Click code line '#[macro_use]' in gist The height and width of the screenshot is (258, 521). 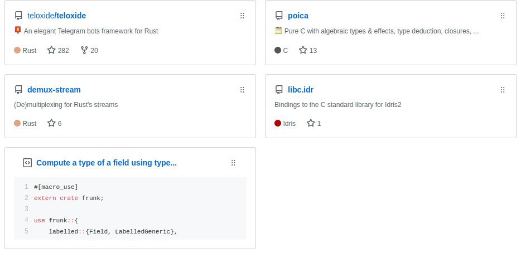tap(56, 187)
